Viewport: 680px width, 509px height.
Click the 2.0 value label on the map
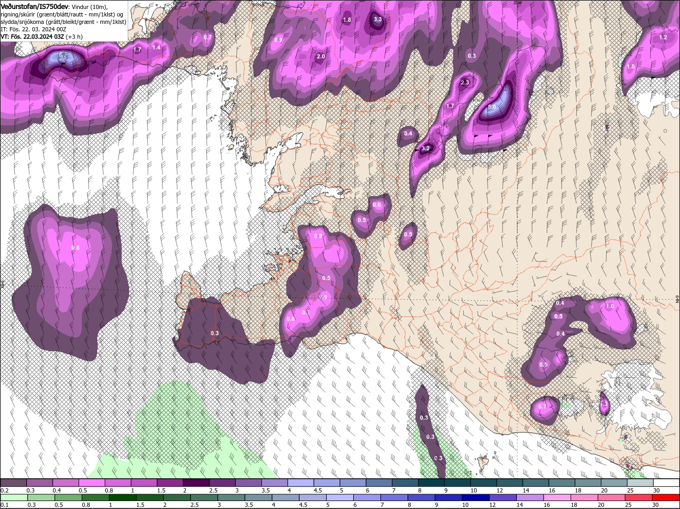tap(320, 56)
